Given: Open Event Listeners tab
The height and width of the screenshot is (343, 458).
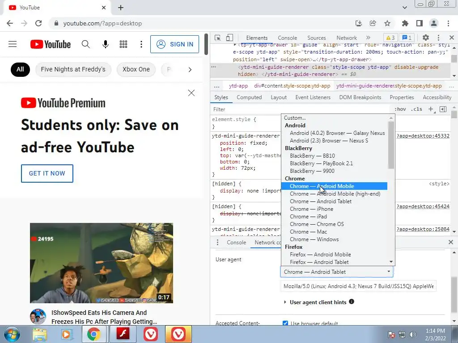Looking at the screenshot, I should click(x=313, y=97).
